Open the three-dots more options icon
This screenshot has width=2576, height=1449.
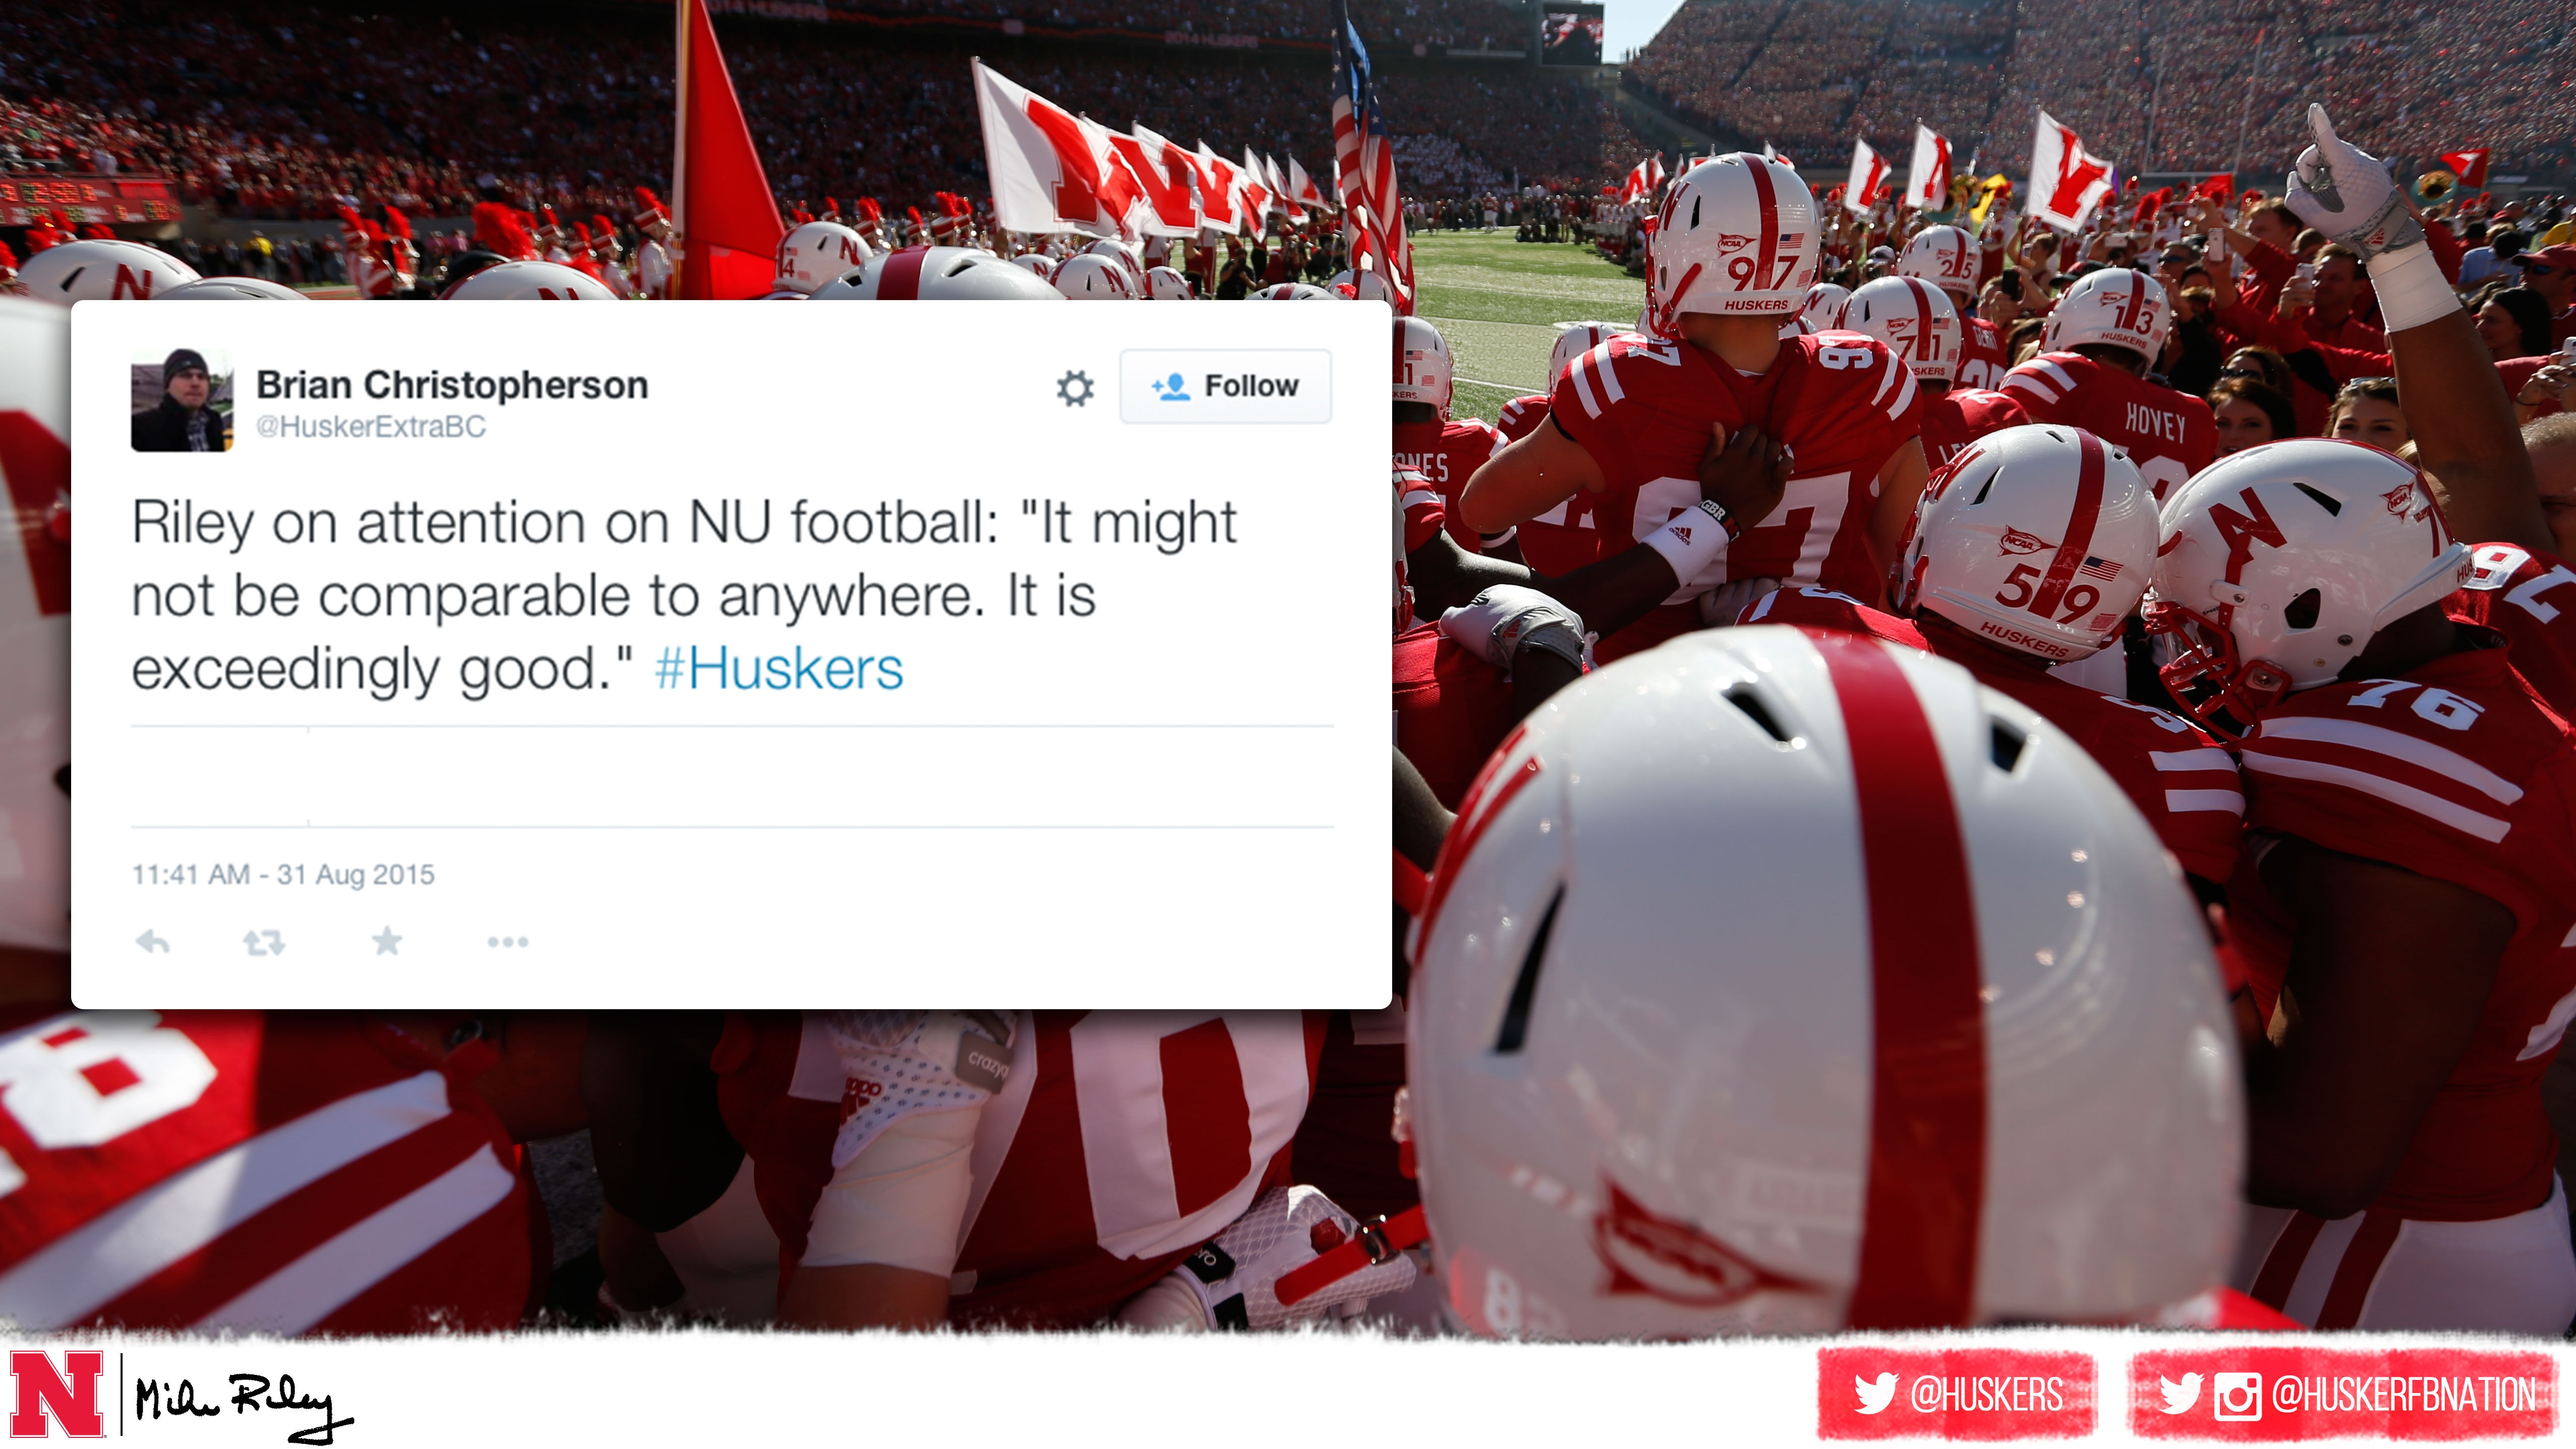click(508, 941)
